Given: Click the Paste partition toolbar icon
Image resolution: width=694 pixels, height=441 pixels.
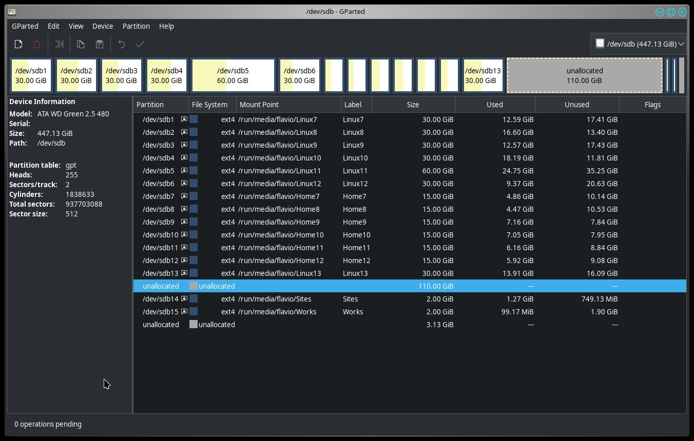Looking at the screenshot, I should pyautogui.click(x=100, y=44).
